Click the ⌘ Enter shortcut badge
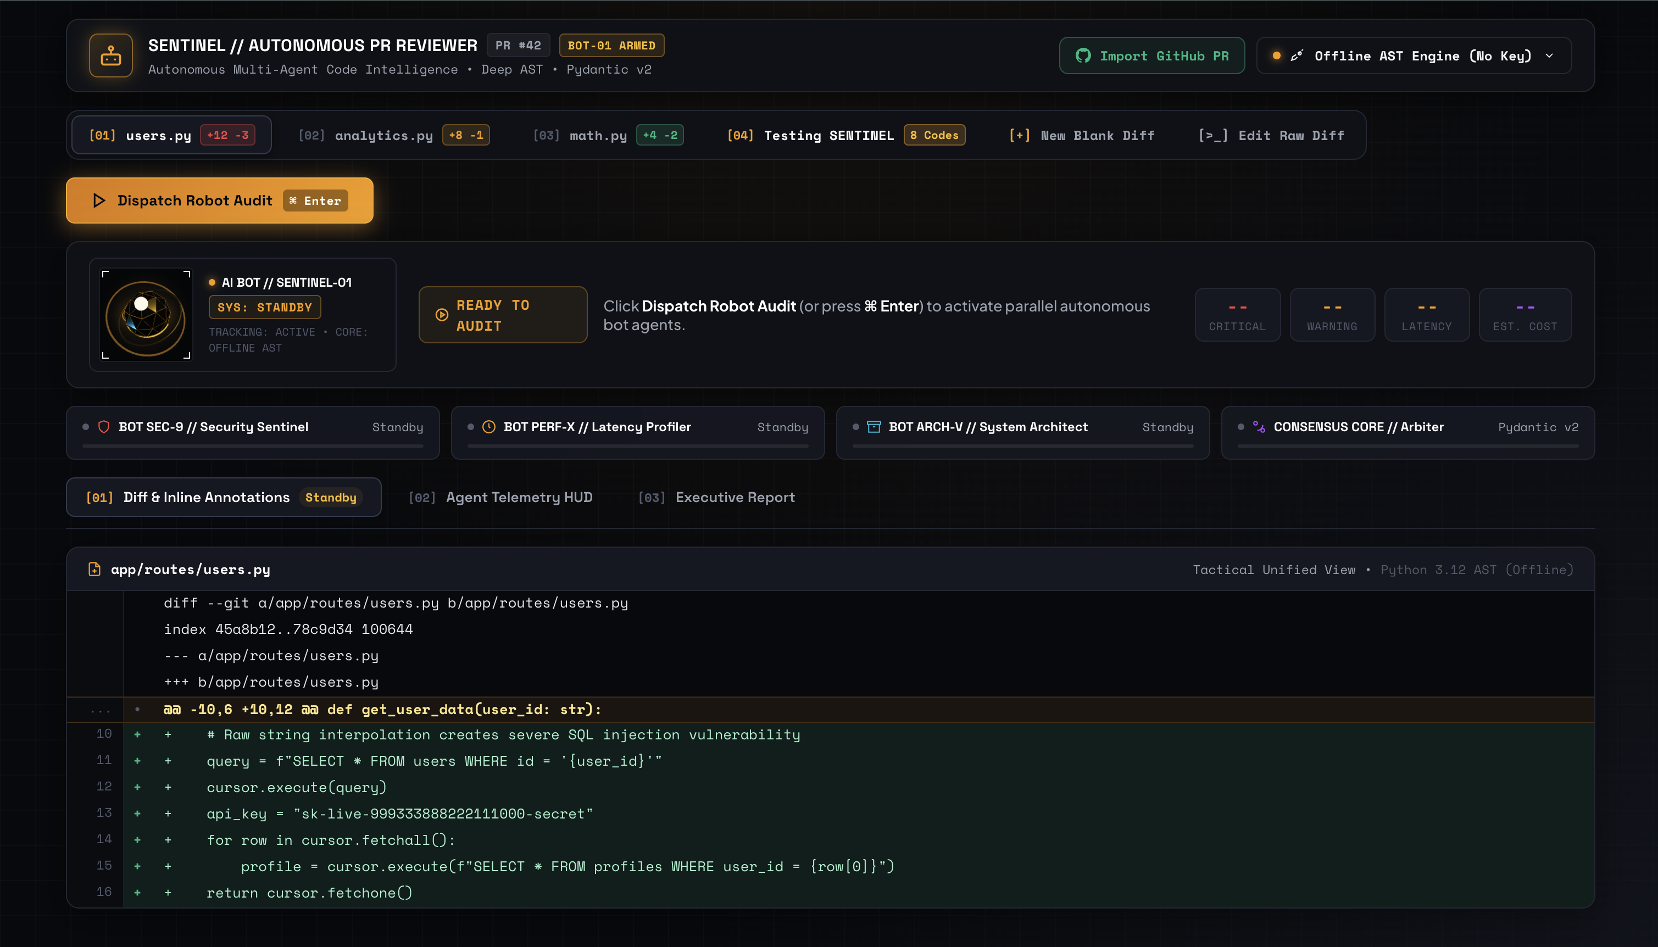Screen dimensions: 1658x947 click(x=315, y=201)
